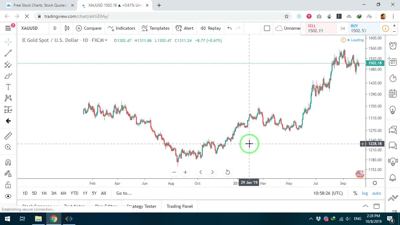This screenshot has width=400, height=225.
Task: Toggle stay in drawing mode pencil-lock
Action: (x=8, y=173)
